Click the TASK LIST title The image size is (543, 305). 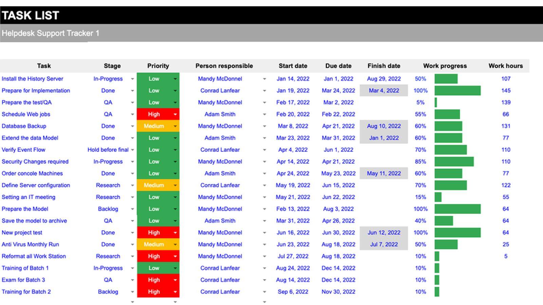coord(31,15)
